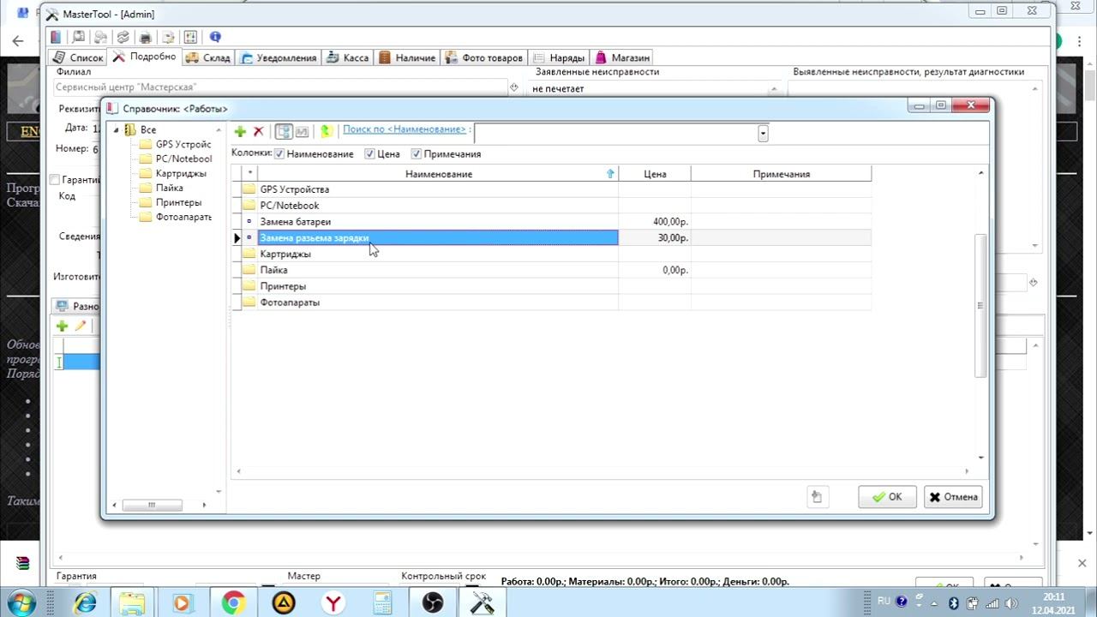Open the MasterTool taskbar icon
Image resolution: width=1097 pixels, height=617 pixels.
pos(482,602)
